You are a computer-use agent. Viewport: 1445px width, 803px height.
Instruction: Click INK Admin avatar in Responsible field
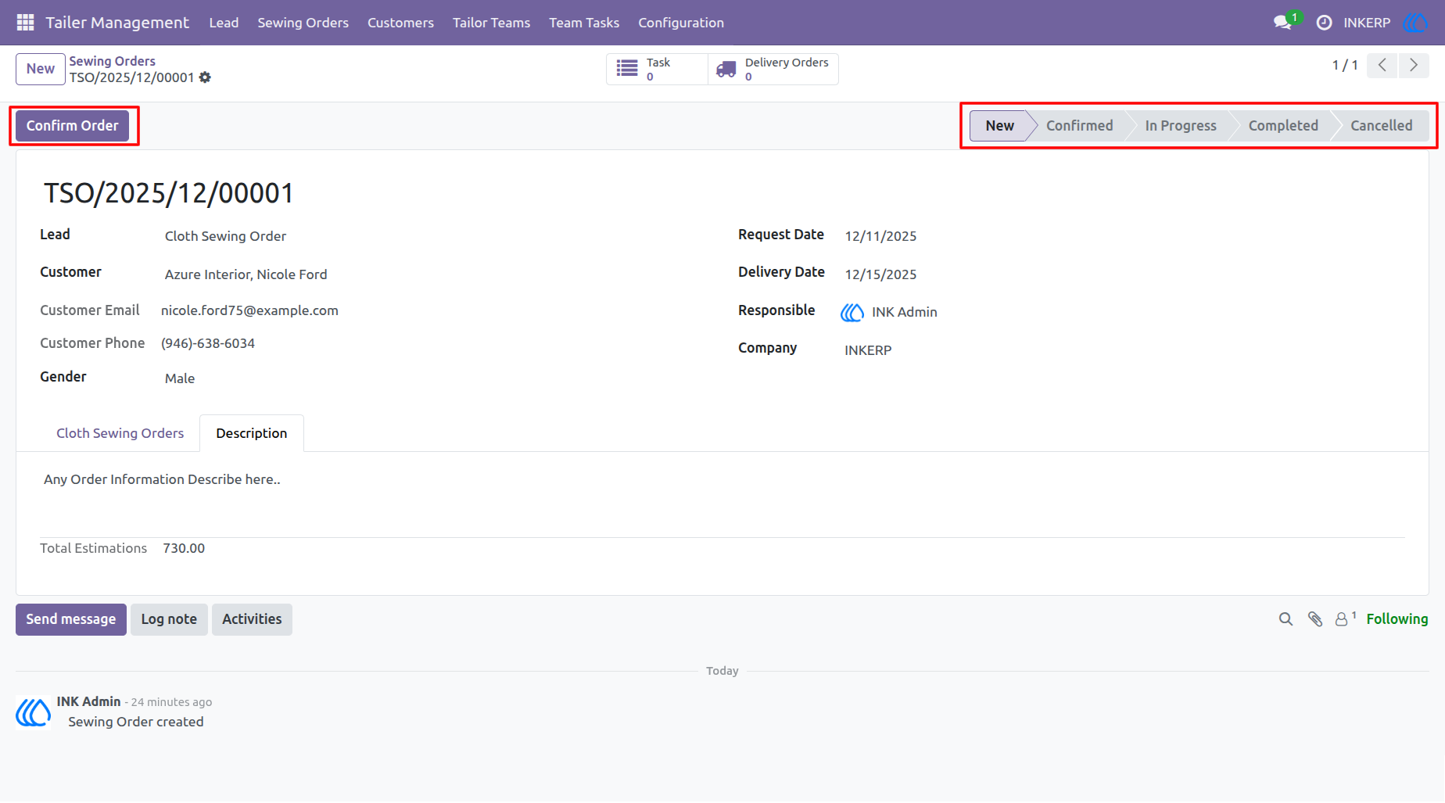[852, 312]
